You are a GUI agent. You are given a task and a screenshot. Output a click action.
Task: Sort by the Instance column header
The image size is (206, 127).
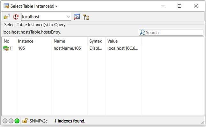click(26, 41)
